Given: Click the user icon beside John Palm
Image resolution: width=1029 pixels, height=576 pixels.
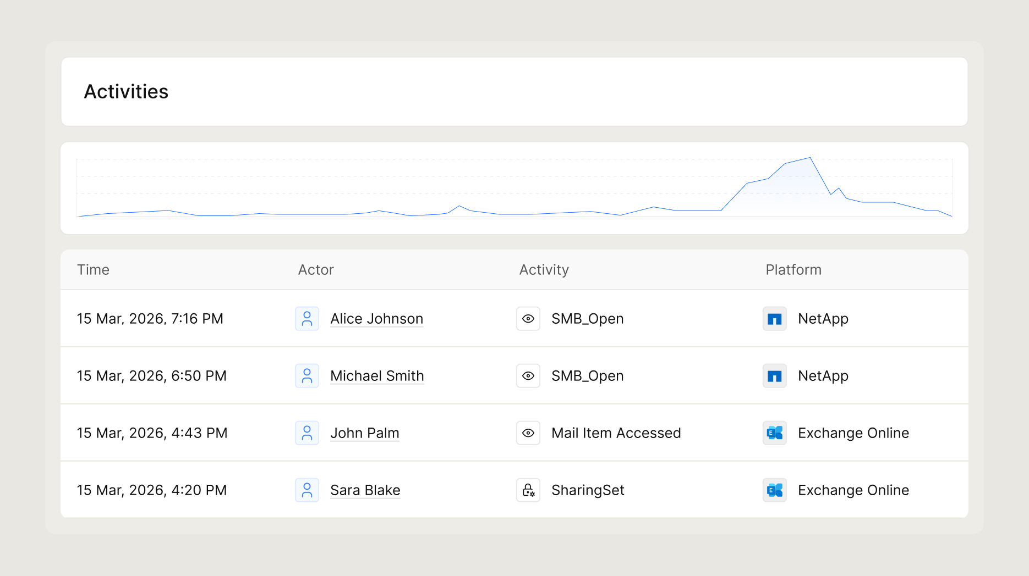Looking at the screenshot, I should 307,433.
